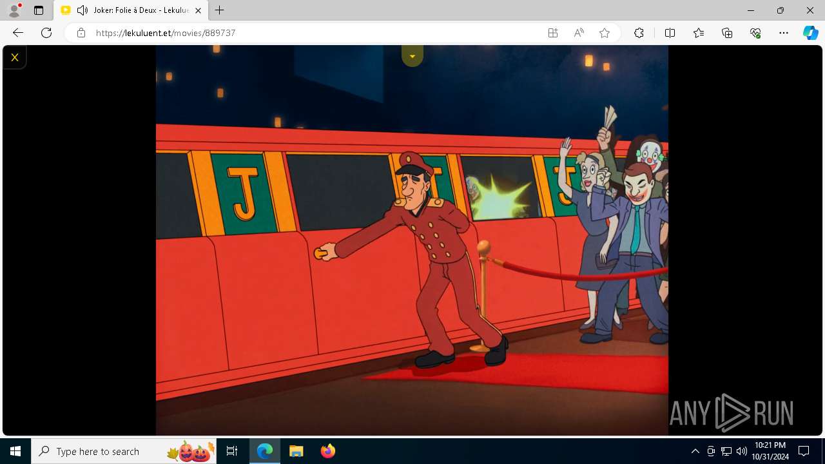Screen dimensions: 825x464
Task: Add this page to favorites star
Action: pos(605,33)
